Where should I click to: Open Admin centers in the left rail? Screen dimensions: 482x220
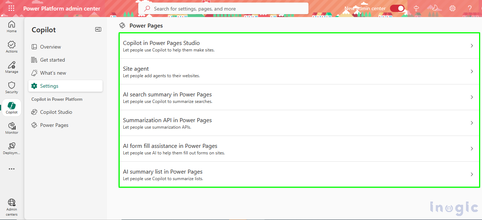tap(12, 207)
